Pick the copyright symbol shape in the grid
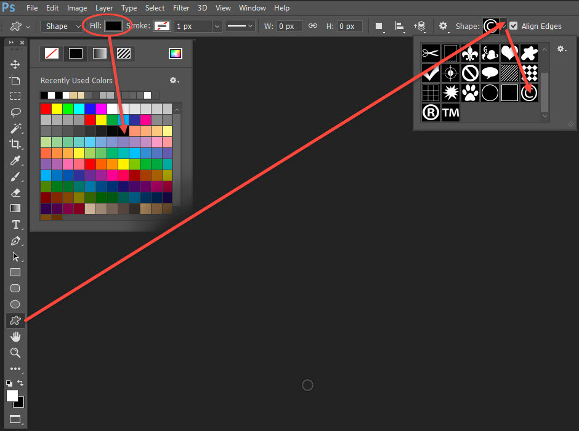The height and width of the screenshot is (431, 579). [x=529, y=92]
